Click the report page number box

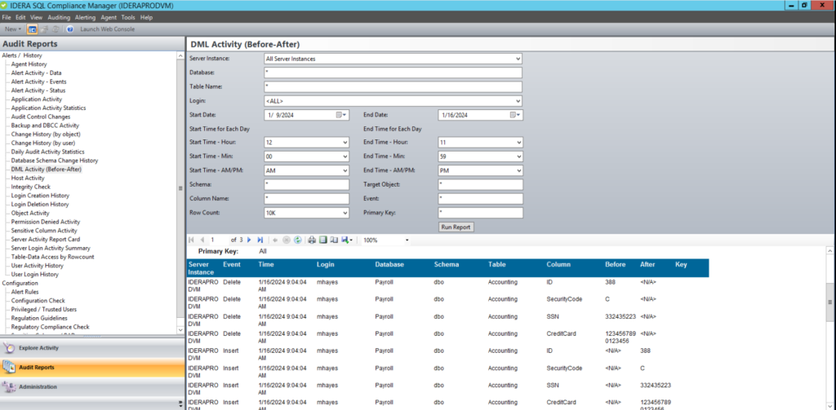pos(219,240)
